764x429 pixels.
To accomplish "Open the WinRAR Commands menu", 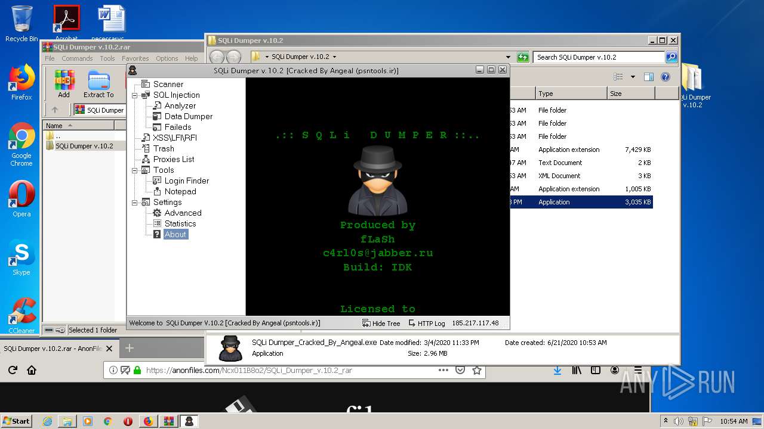I will click(x=77, y=58).
